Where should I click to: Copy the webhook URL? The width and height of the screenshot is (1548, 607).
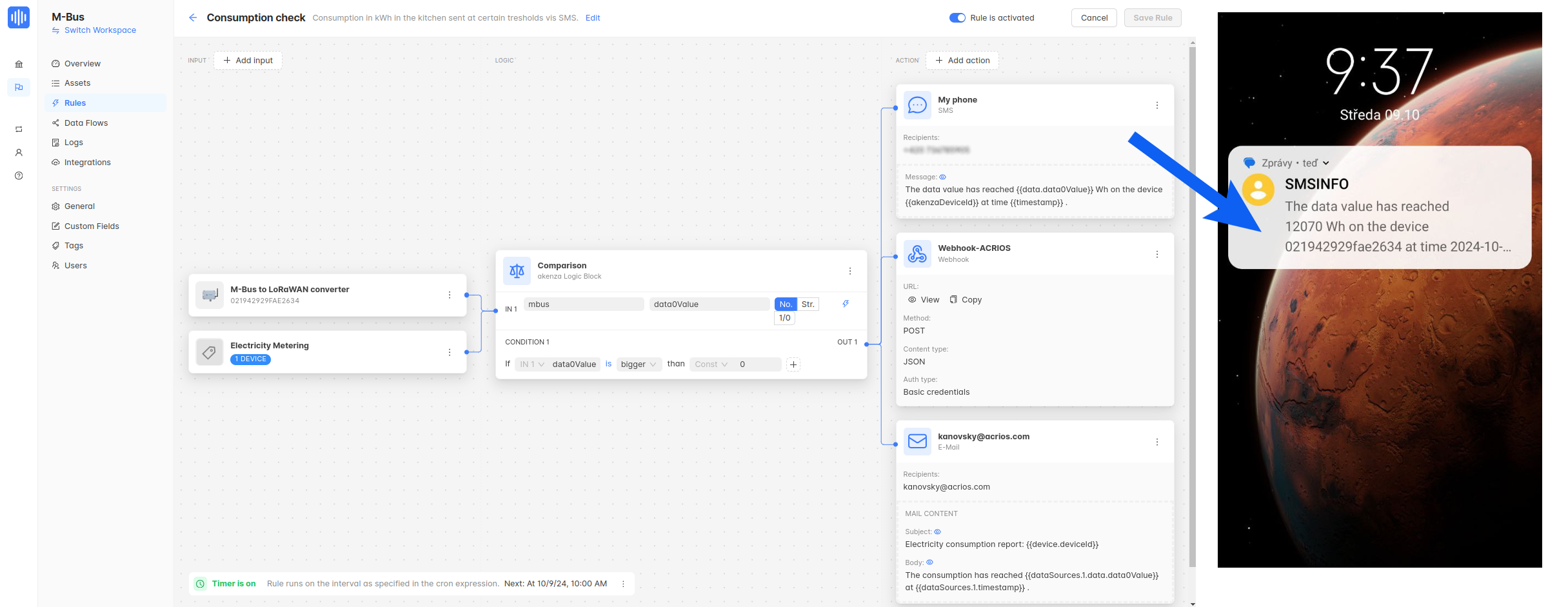(x=966, y=300)
